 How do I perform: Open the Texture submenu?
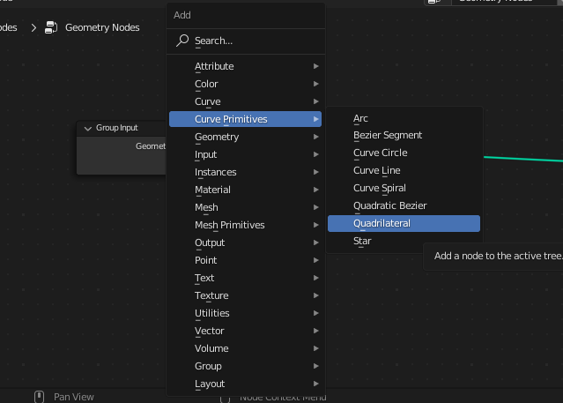point(246,295)
